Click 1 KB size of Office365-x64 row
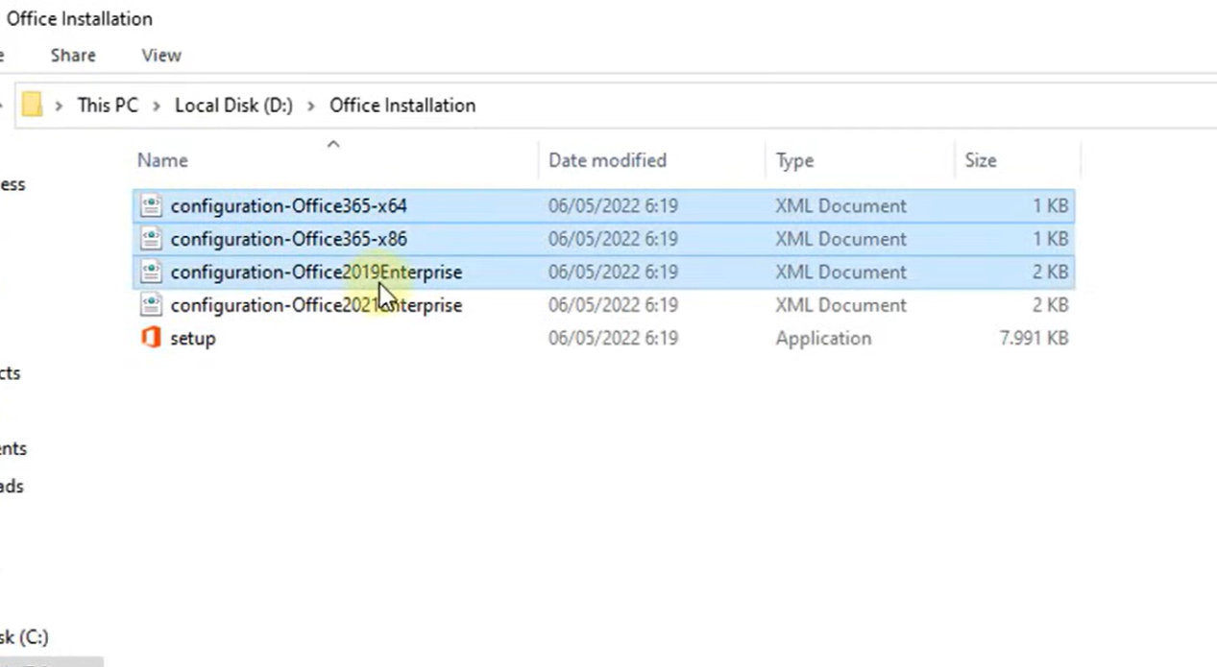 (x=1051, y=205)
